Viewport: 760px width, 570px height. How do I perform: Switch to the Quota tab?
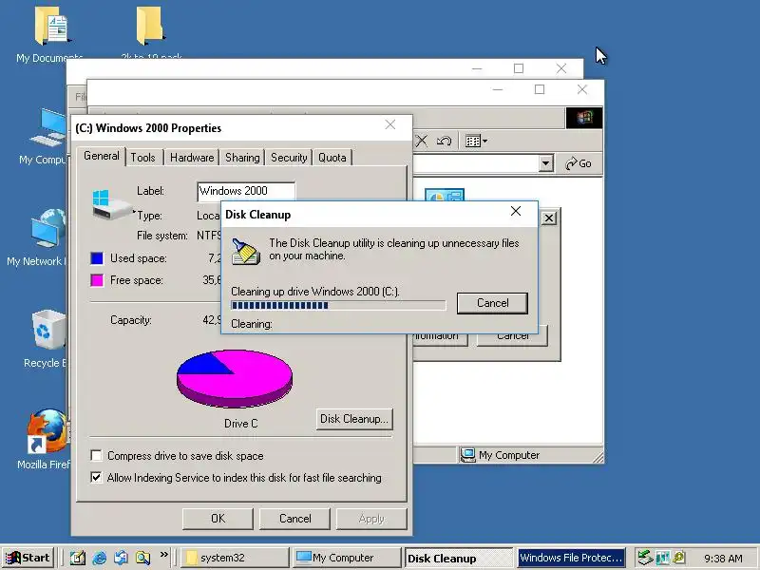point(332,158)
